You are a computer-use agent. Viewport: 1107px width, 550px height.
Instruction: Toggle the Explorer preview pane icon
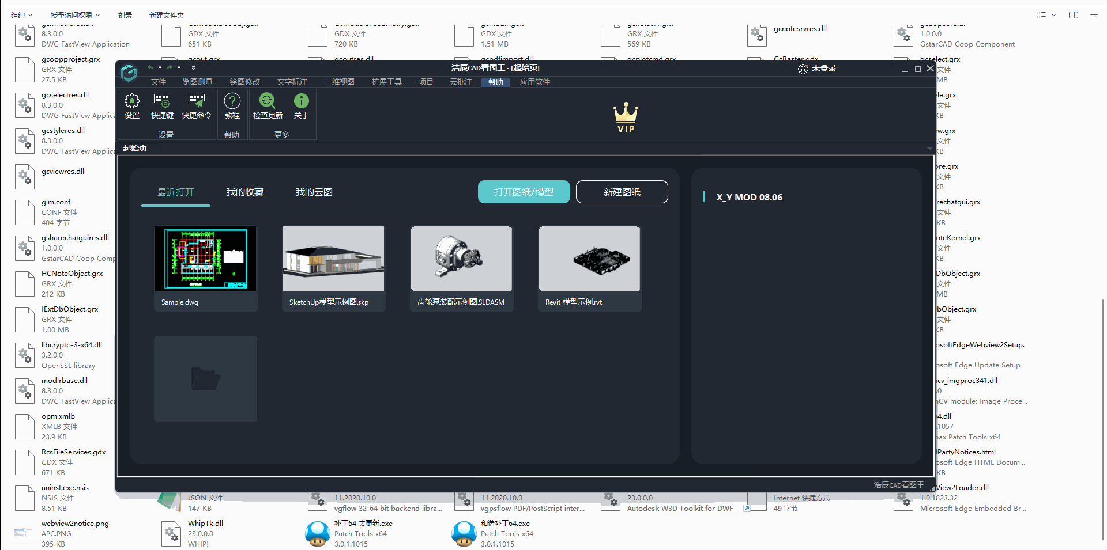tap(1074, 15)
